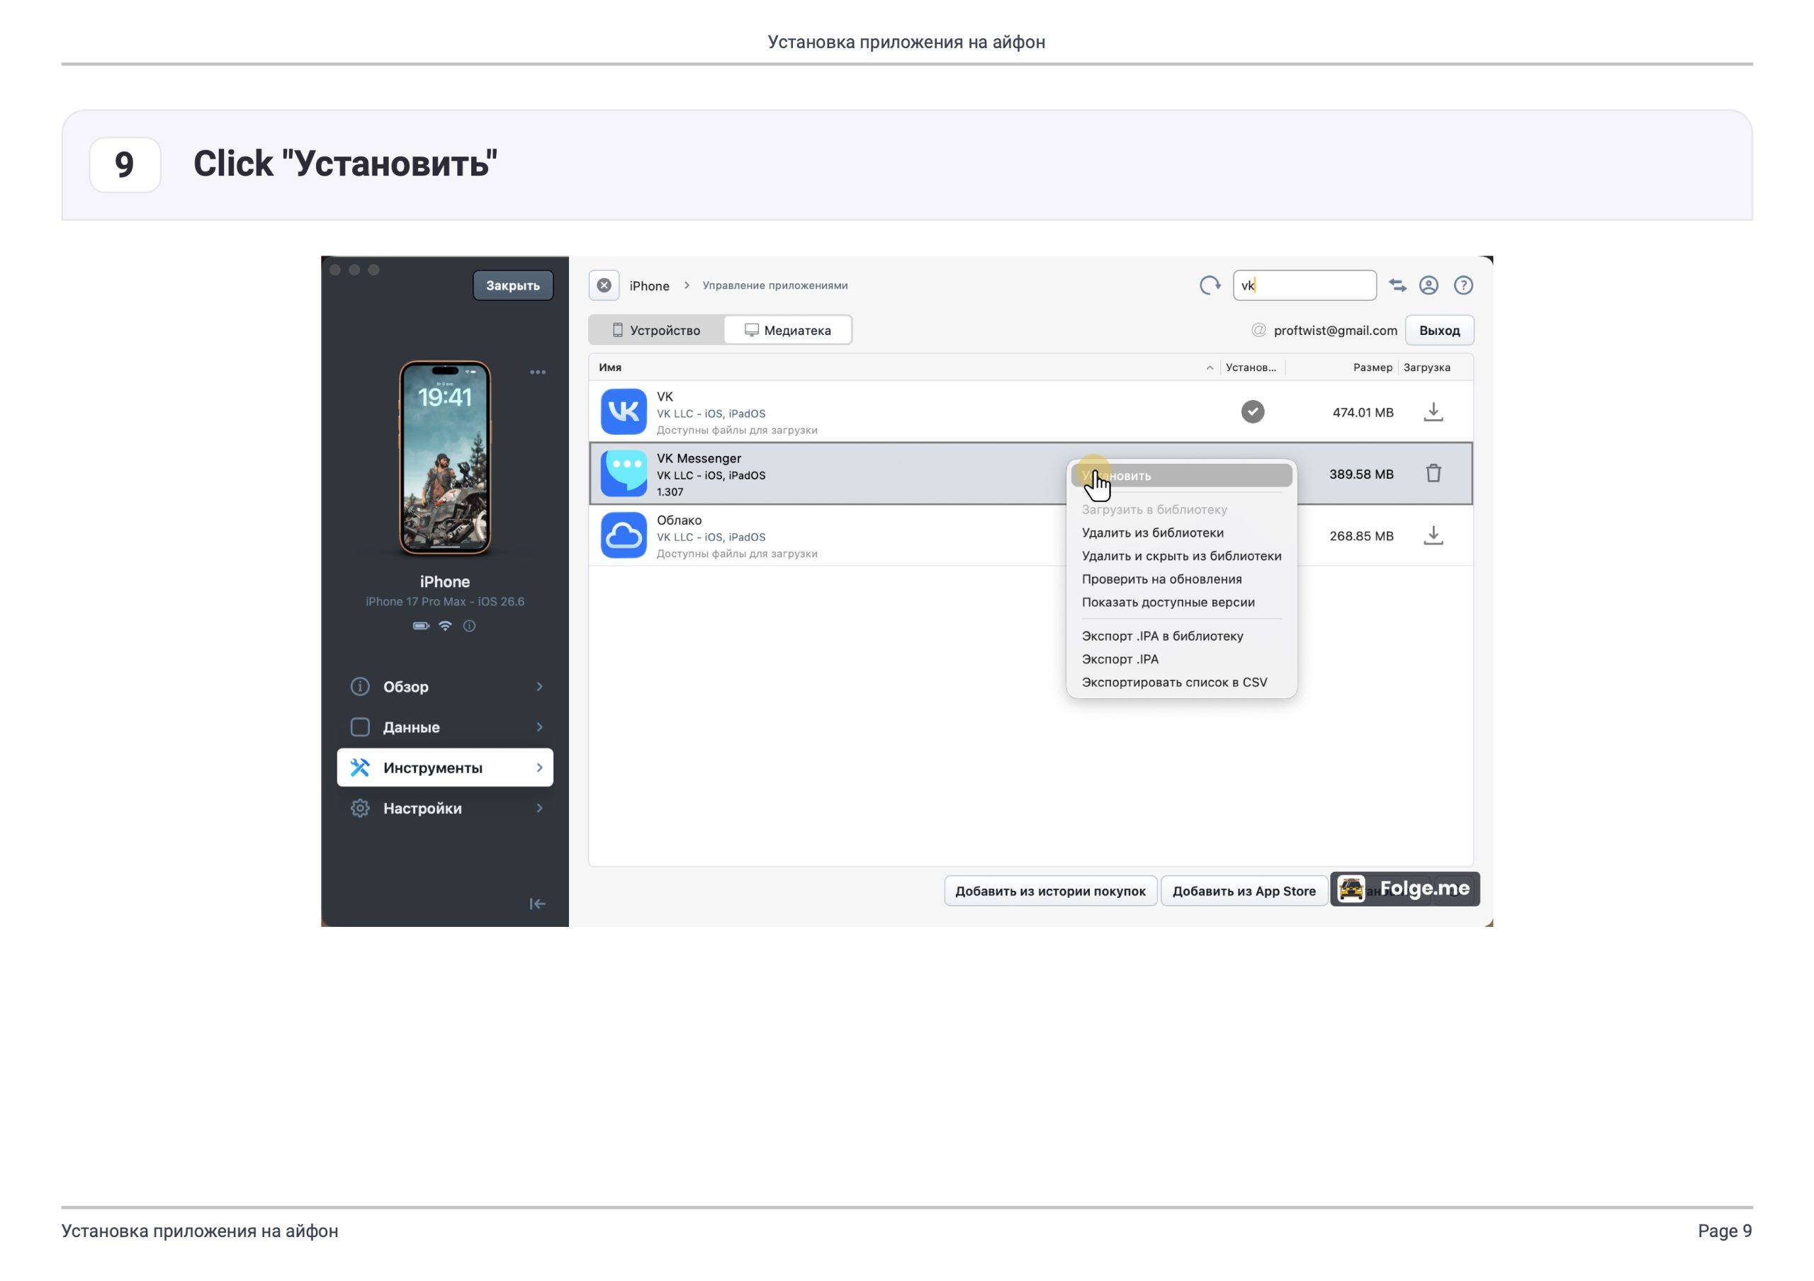Open the Обзор sidebar section
Image resolution: width=1814 pixels, height=1281 pixels.
click(445, 686)
